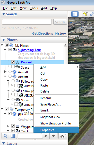This screenshot has height=145, width=94.
Task: Collapse the Show folder node
Action: point(8,100)
